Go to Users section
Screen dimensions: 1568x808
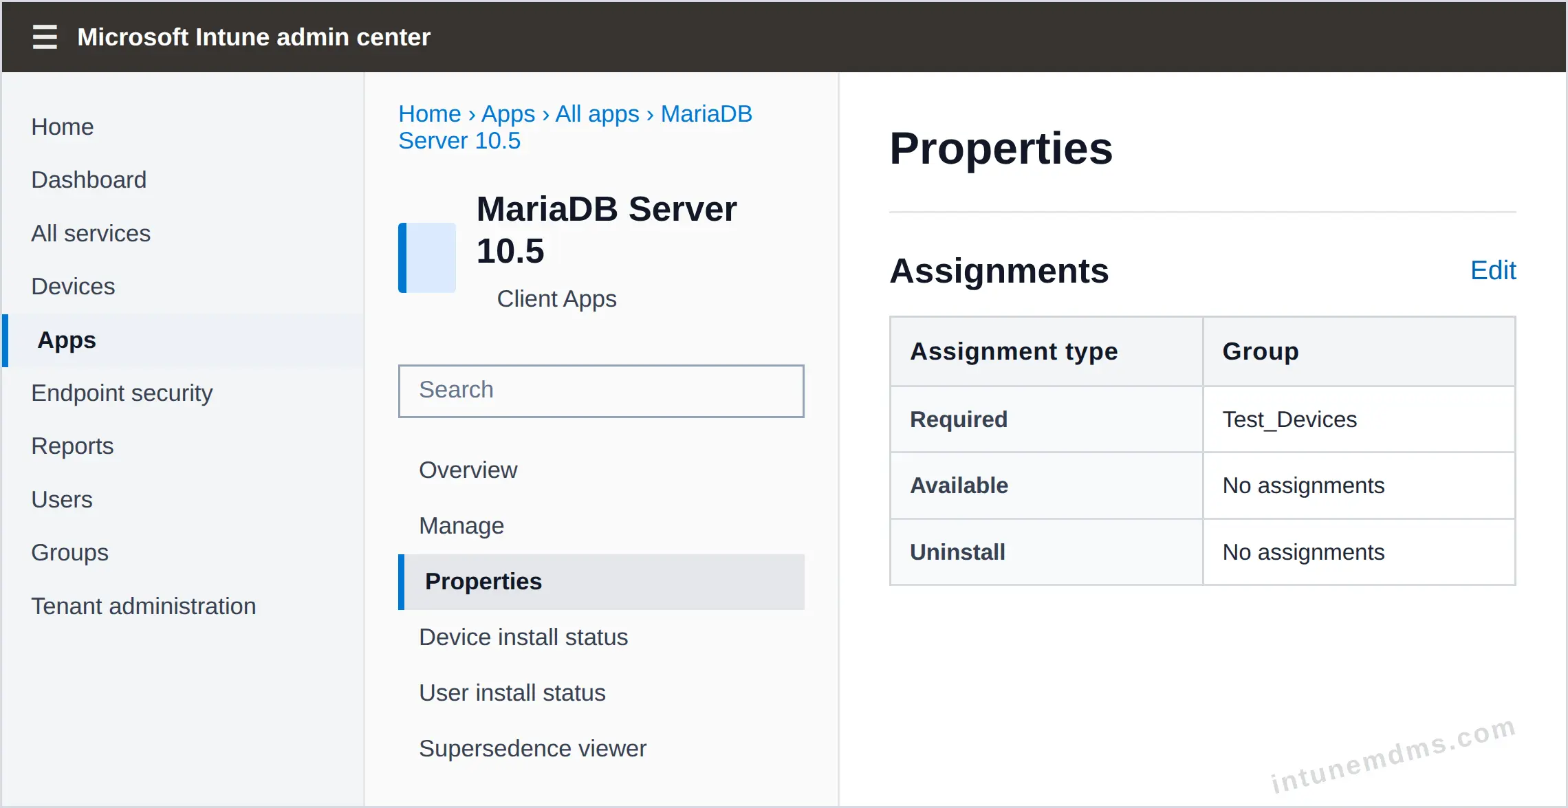point(62,500)
